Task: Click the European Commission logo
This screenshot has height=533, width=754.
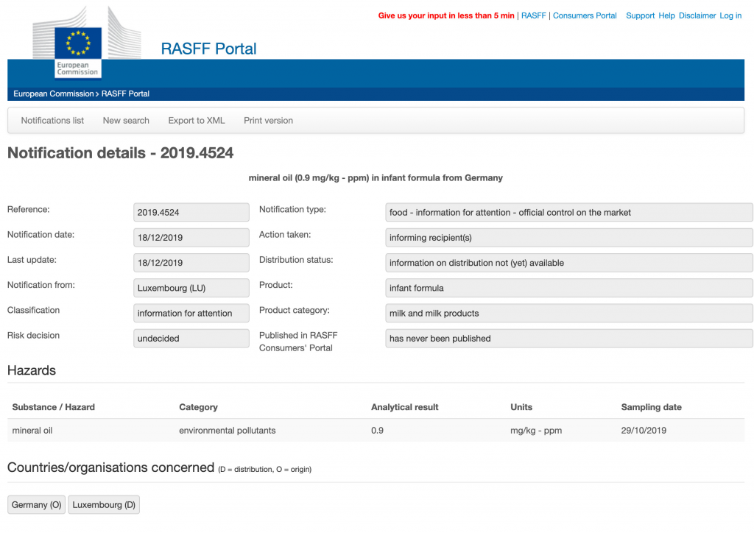Action: pos(87,42)
